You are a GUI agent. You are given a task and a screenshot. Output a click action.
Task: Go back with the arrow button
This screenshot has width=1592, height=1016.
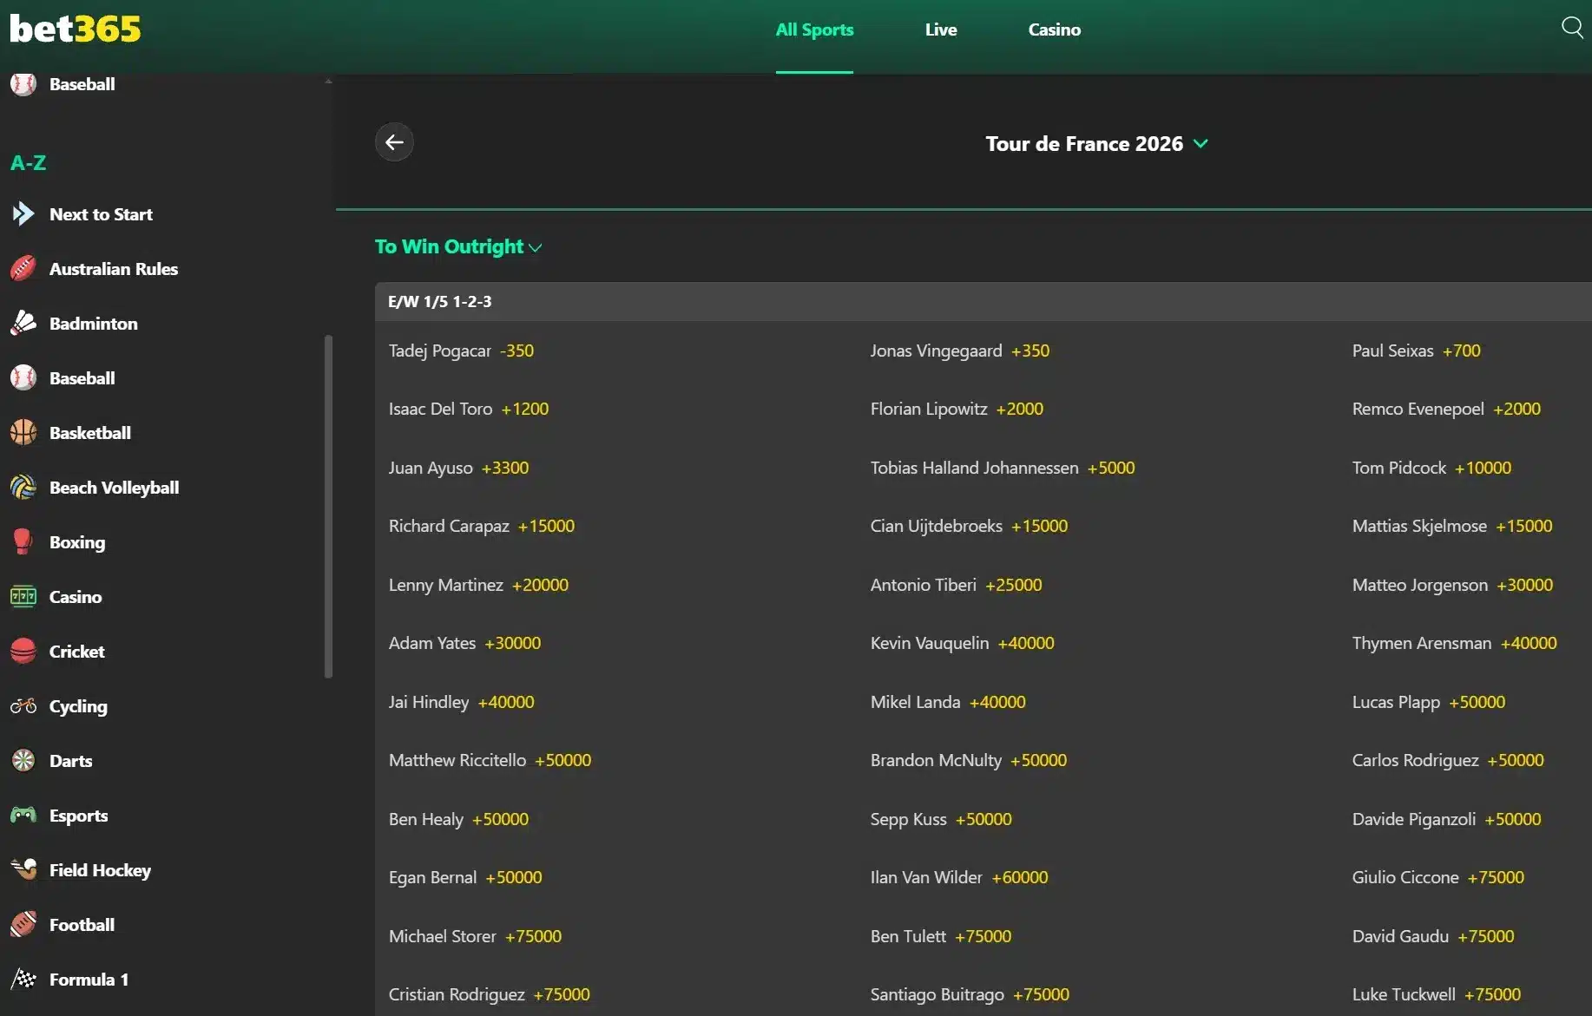(x=394, y=142)
